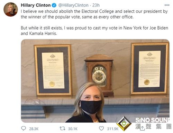Open the three-dot more options menu
The width and height of the screenshot is (173, 133).
pos(167,5)
